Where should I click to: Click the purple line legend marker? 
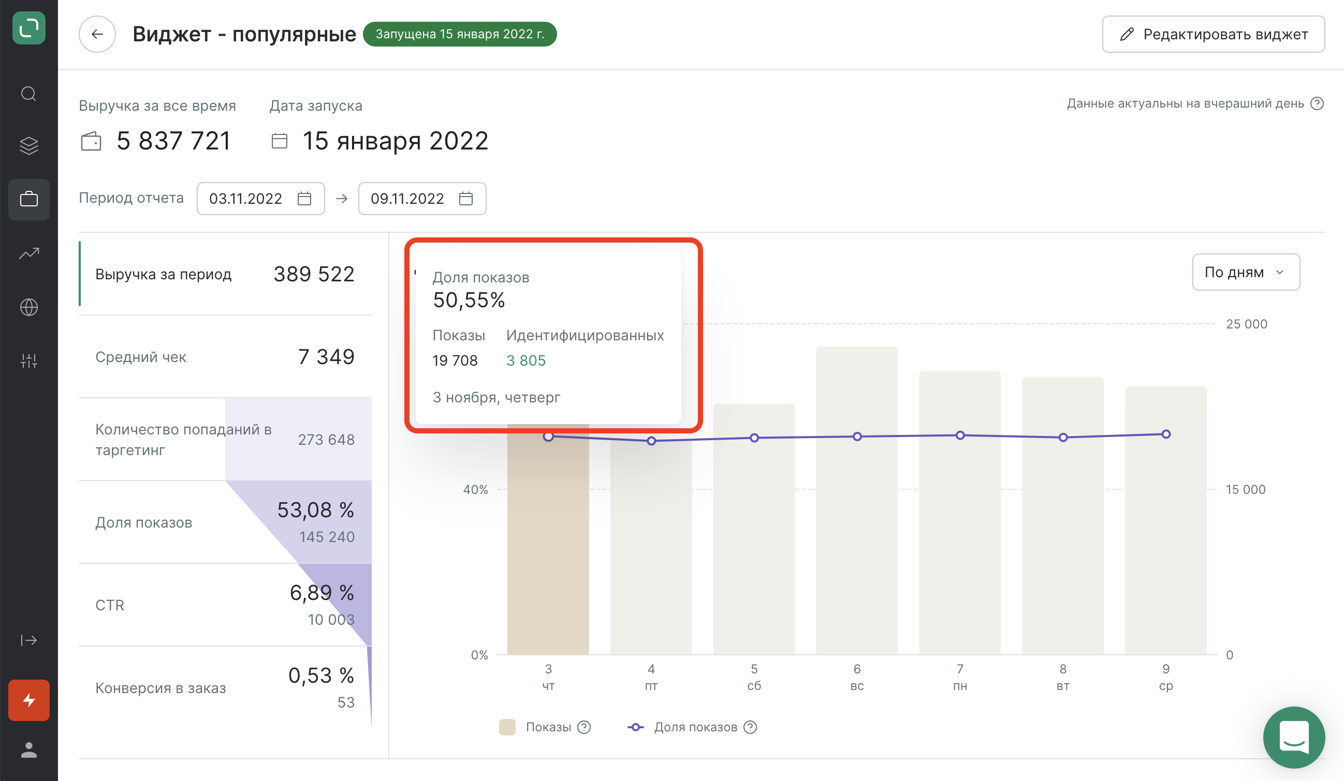(635, 727)
